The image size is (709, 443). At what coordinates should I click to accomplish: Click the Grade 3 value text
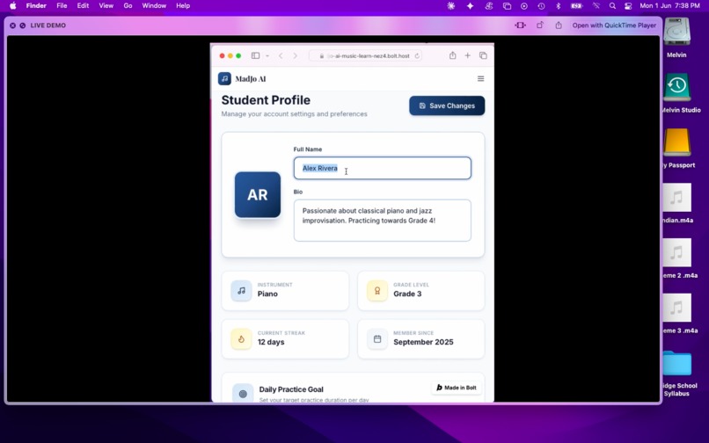coord(407,294)
